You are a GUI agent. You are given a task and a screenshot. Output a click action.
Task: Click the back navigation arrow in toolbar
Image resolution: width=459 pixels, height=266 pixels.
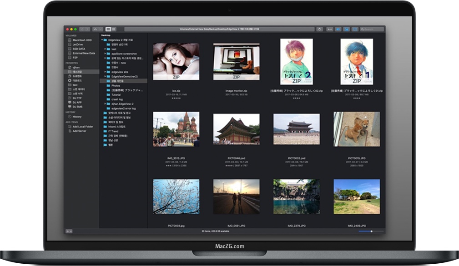click(82, 29)
